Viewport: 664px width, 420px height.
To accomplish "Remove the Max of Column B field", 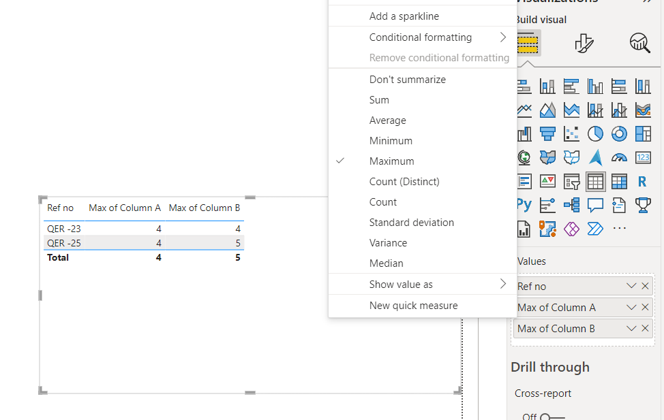I will point(645,328).
